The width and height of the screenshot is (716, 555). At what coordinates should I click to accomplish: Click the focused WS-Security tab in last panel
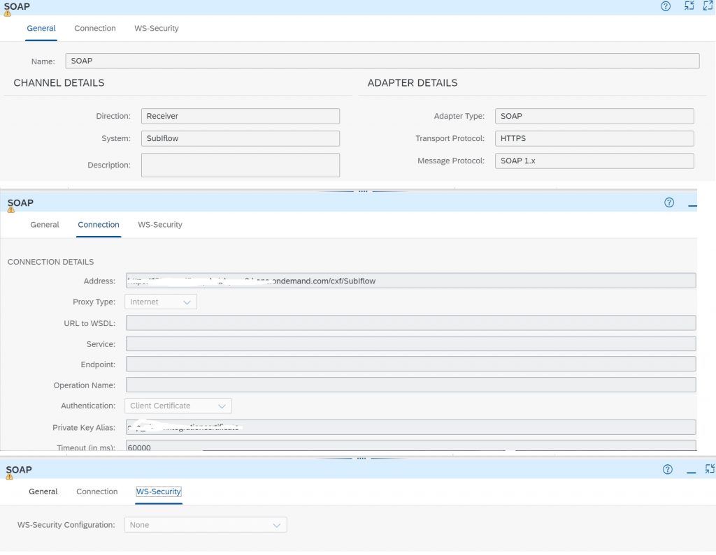tap(159, 491)
